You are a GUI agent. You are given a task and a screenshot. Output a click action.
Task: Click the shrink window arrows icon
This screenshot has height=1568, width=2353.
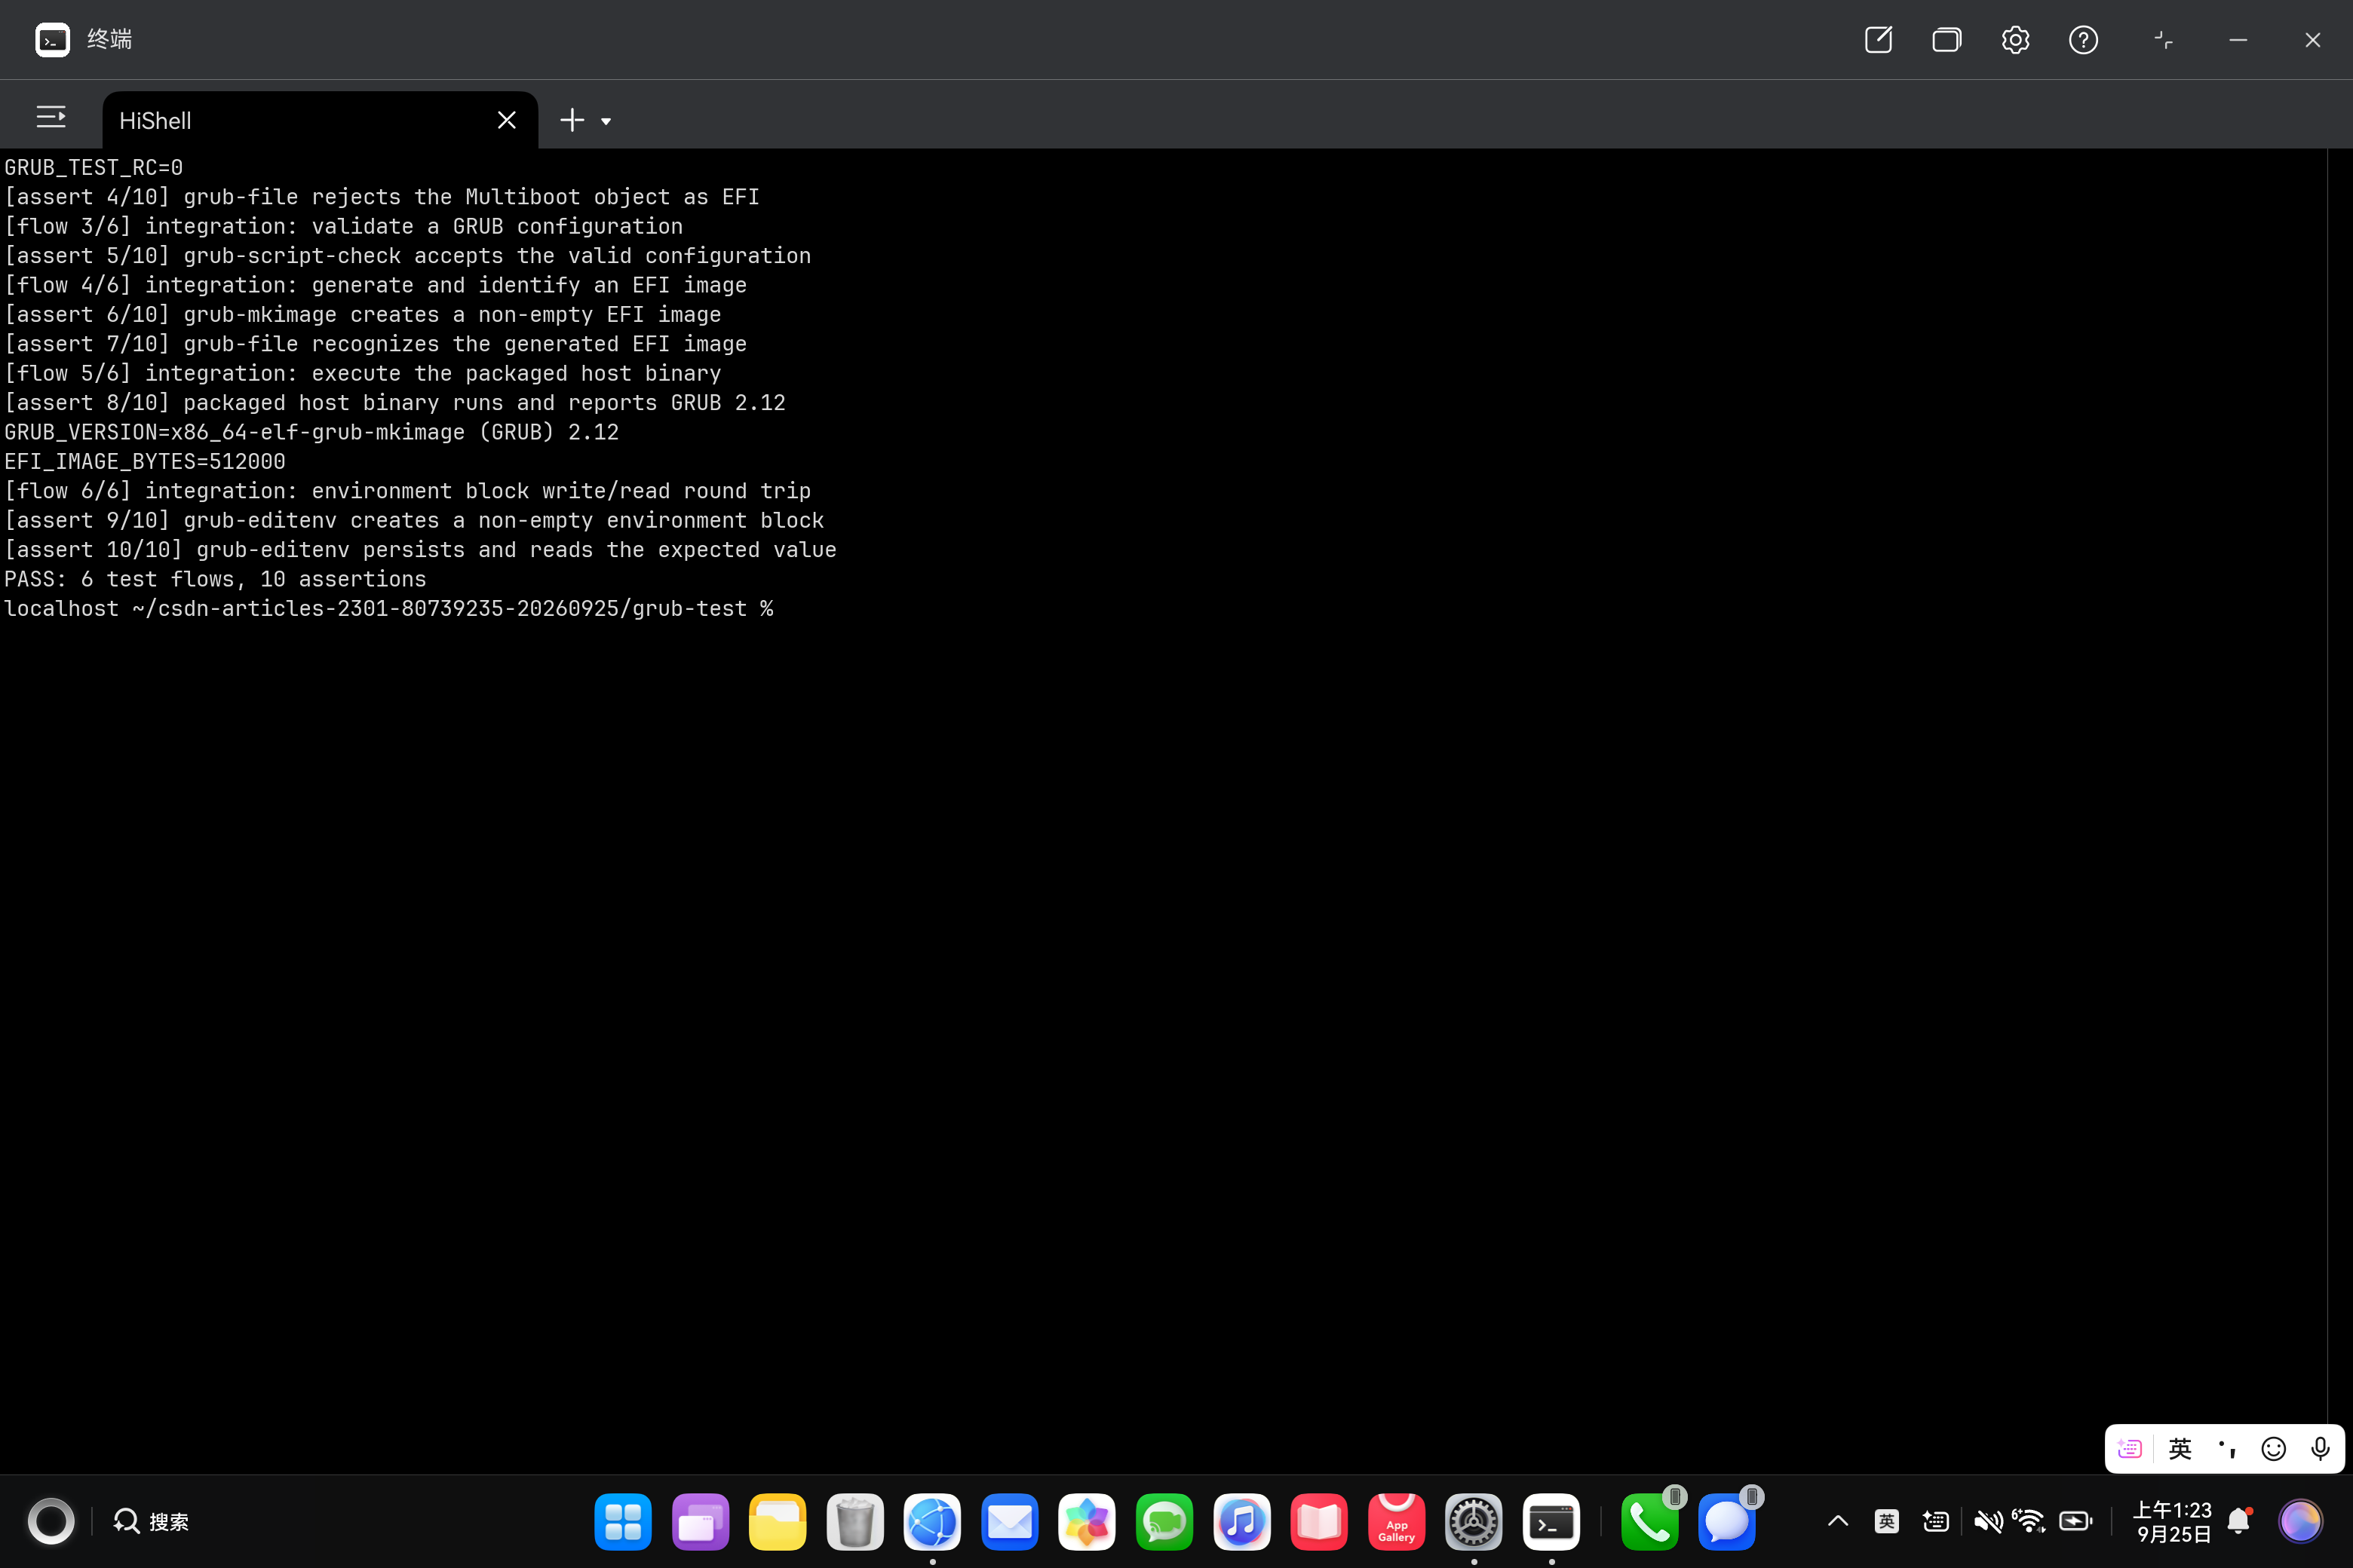click(x=2164, y=40)
